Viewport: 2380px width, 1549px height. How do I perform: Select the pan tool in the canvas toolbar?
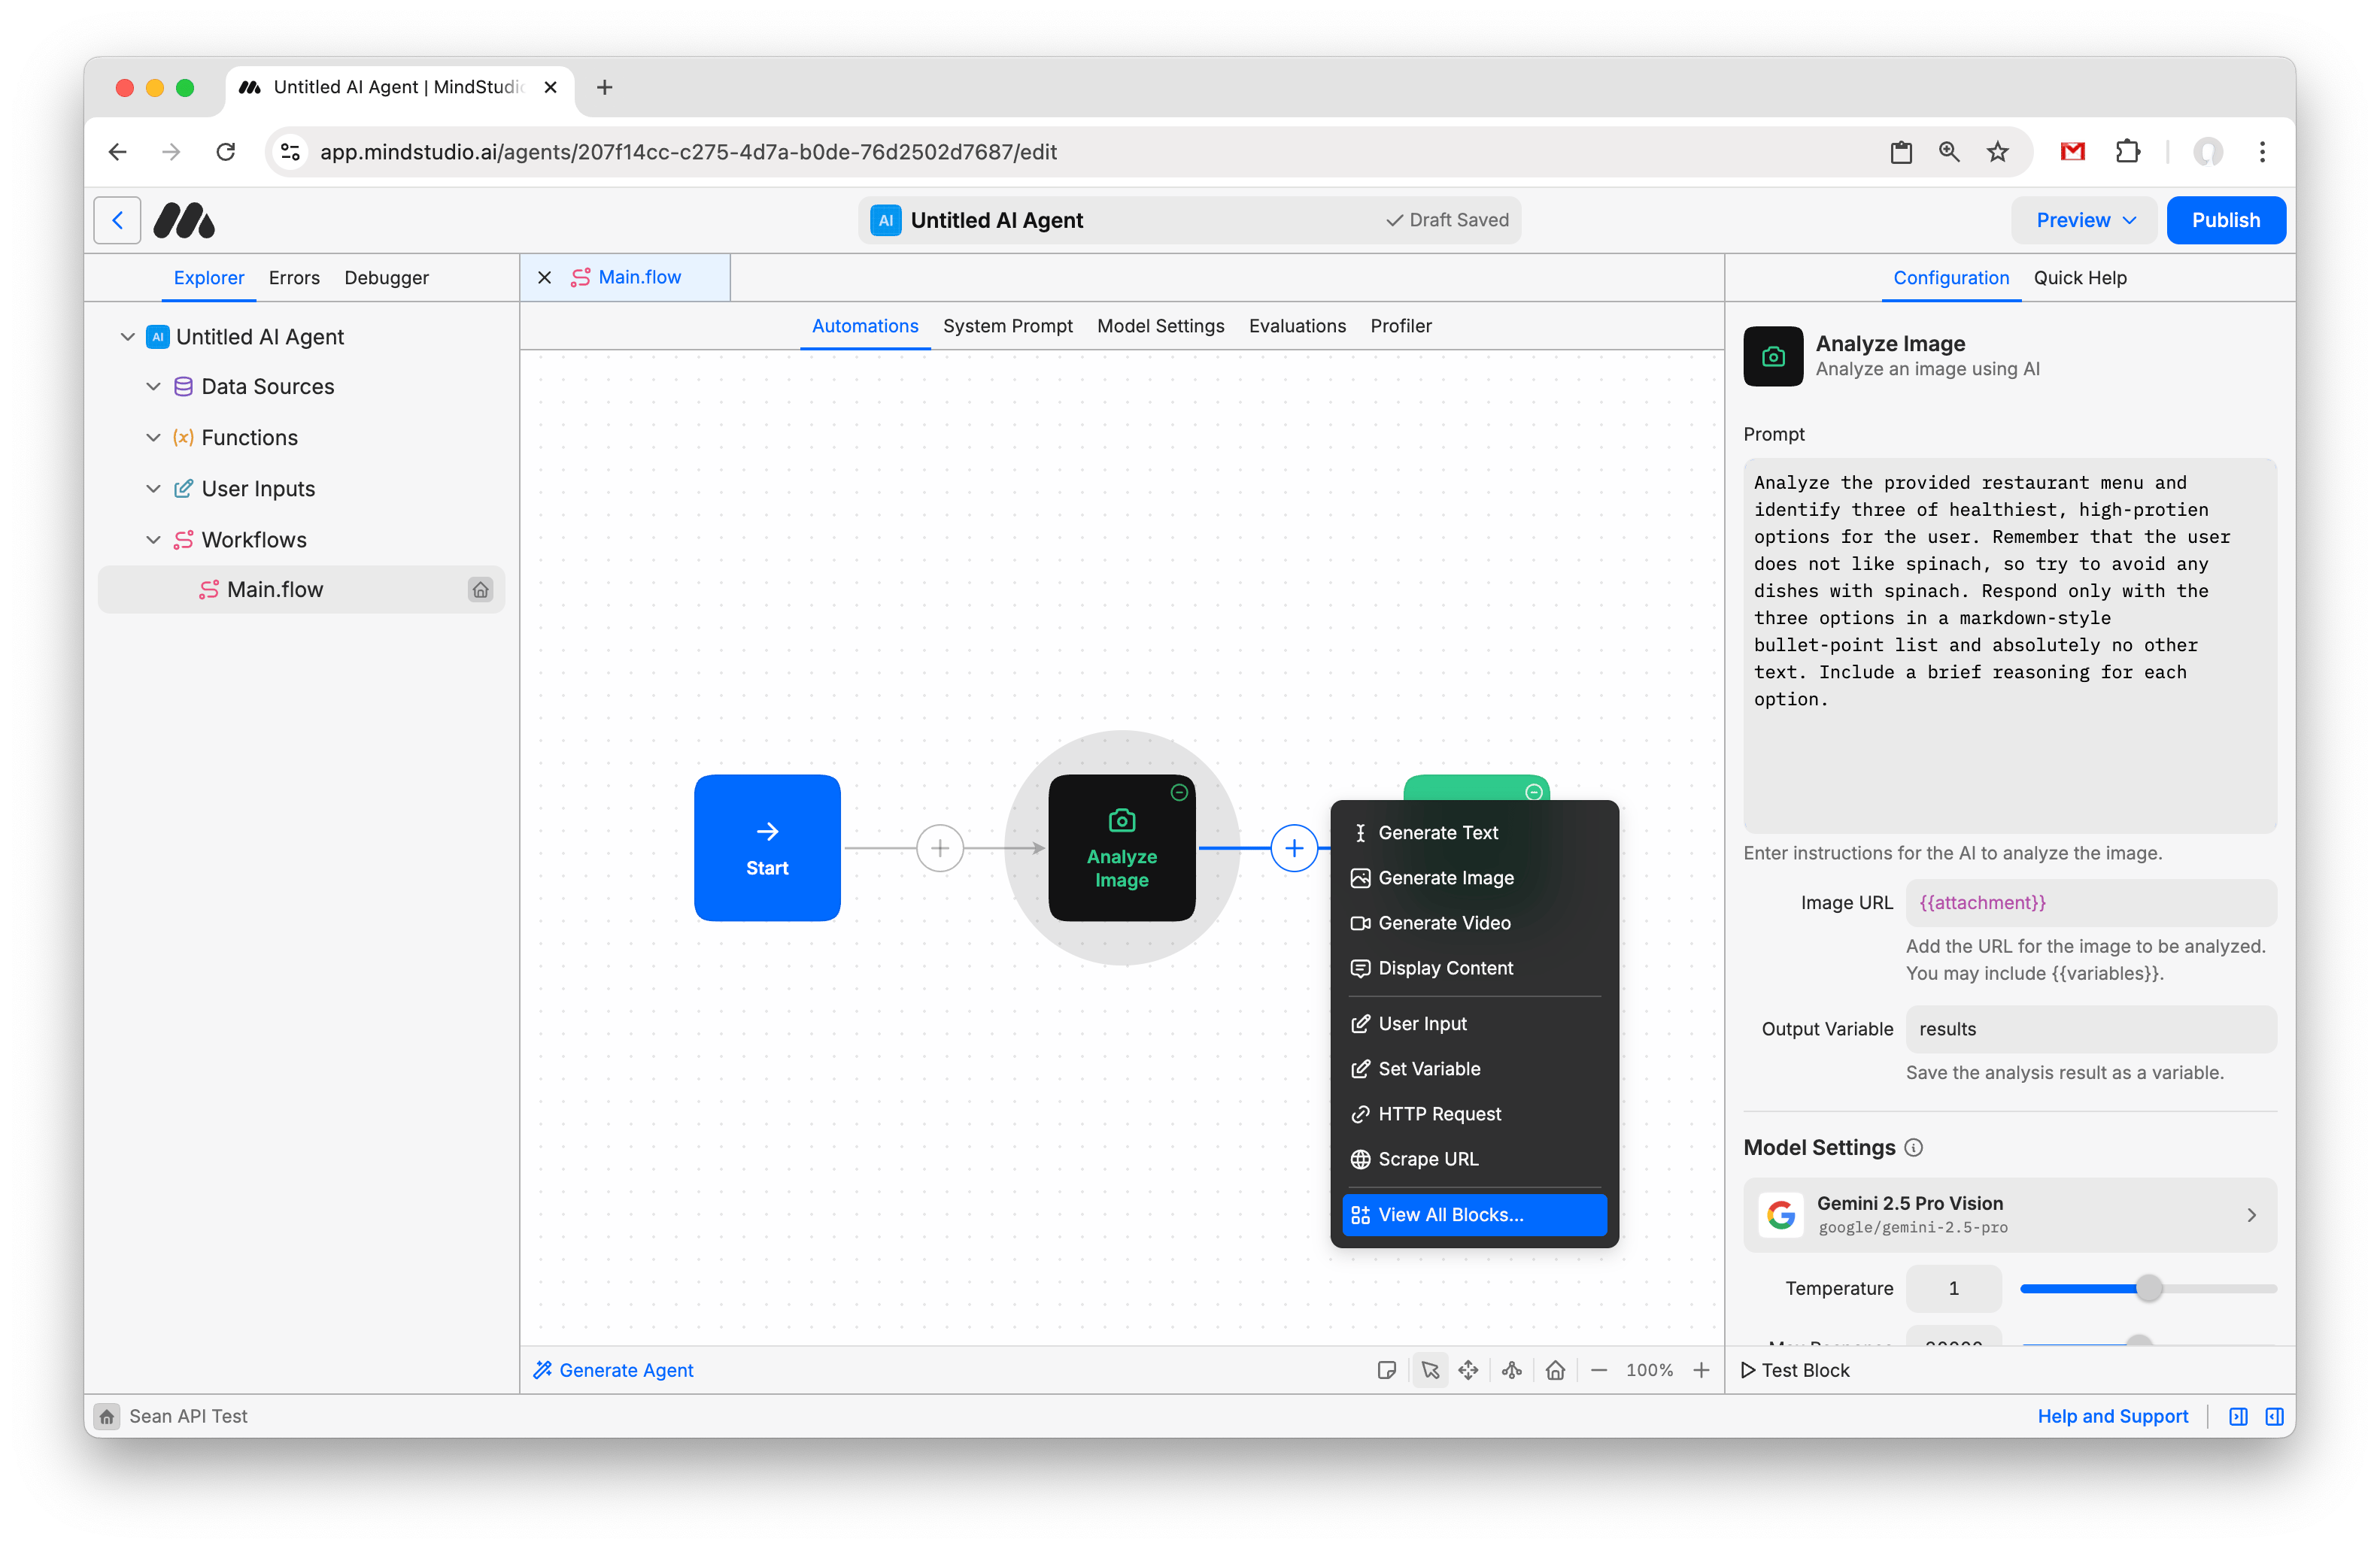(1470, 1370)
